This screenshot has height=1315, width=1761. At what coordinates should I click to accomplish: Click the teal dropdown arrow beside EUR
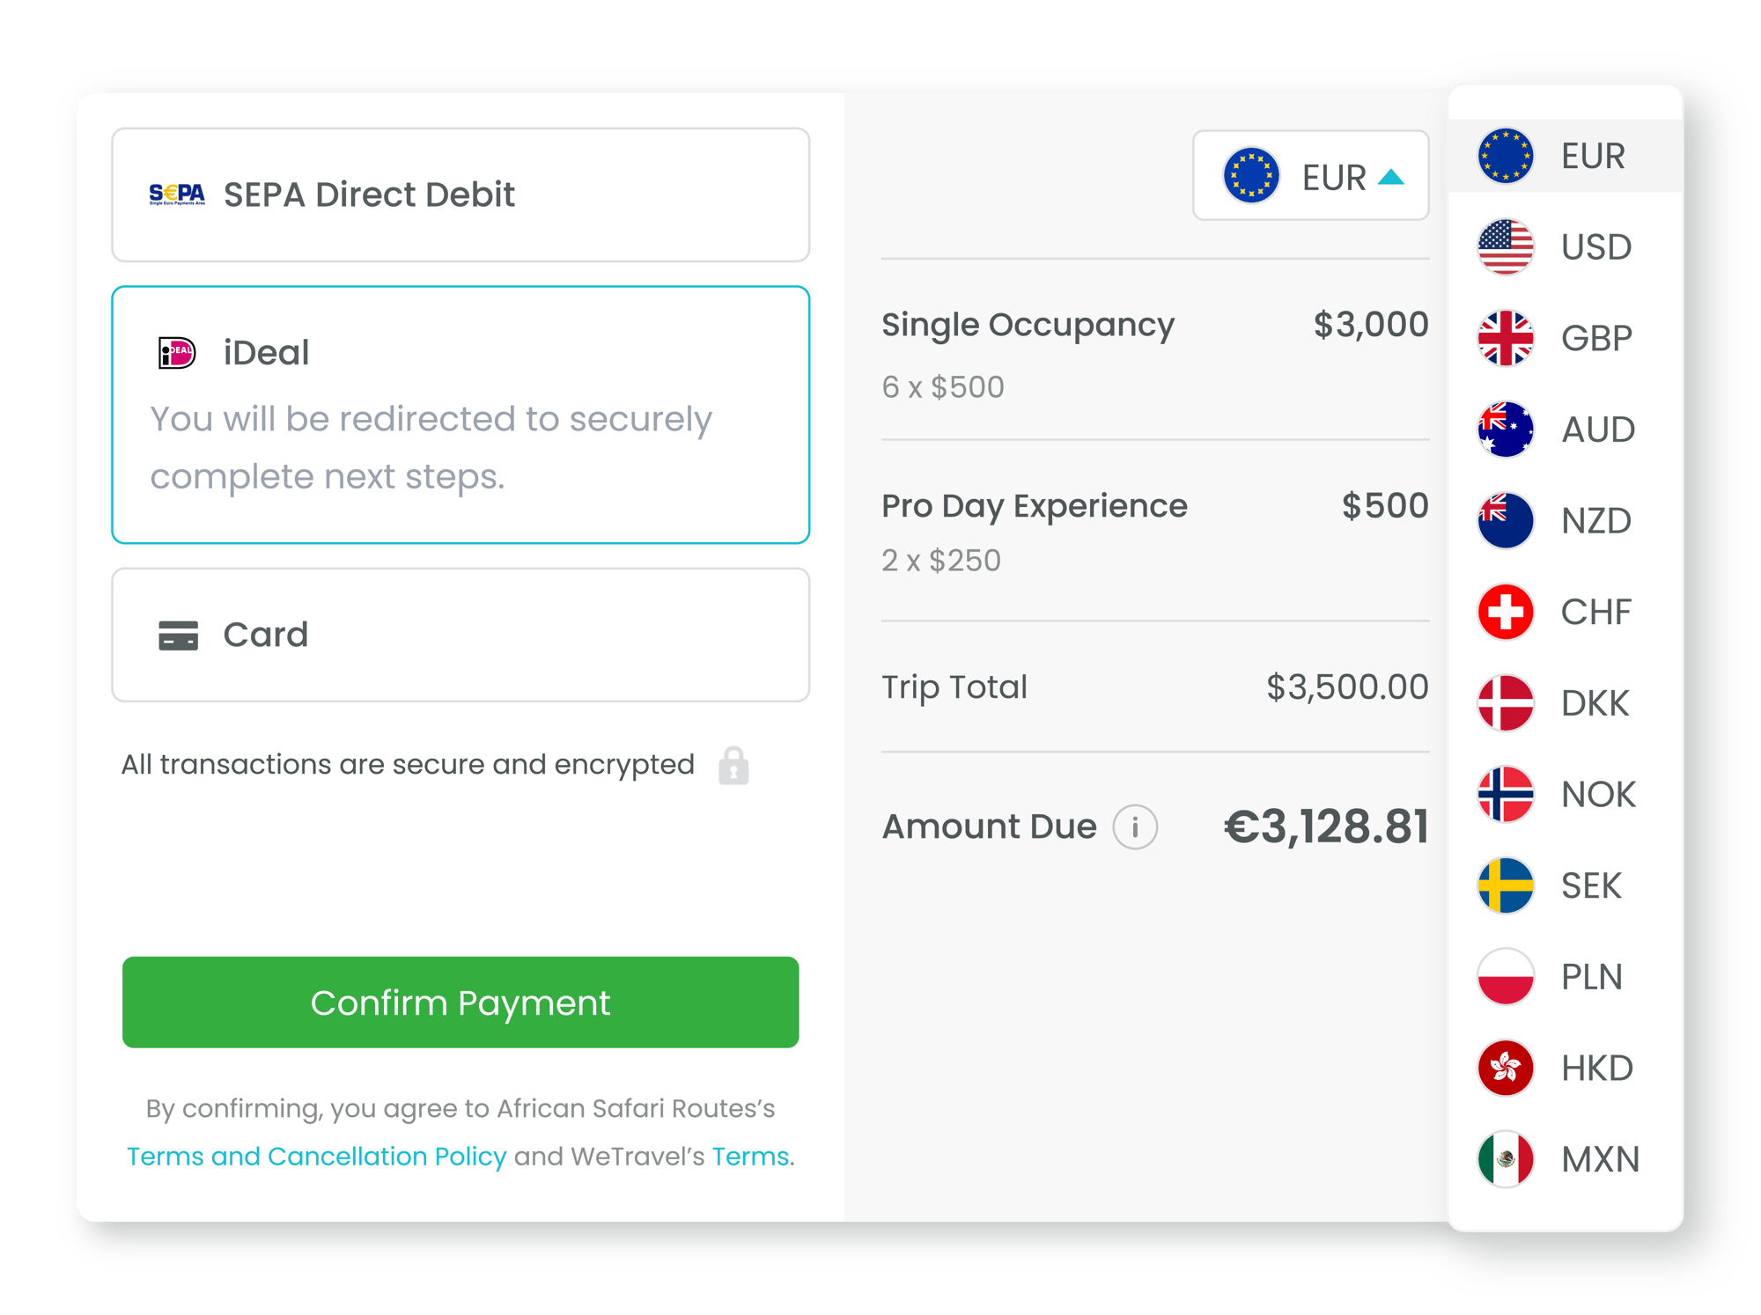pos(1391,177)
